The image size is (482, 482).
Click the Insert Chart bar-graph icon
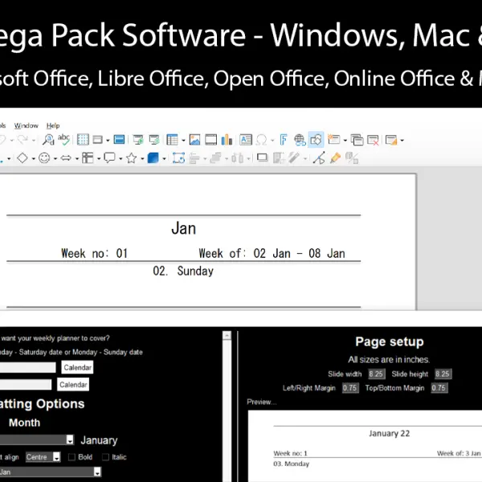(x=227, y=140)
